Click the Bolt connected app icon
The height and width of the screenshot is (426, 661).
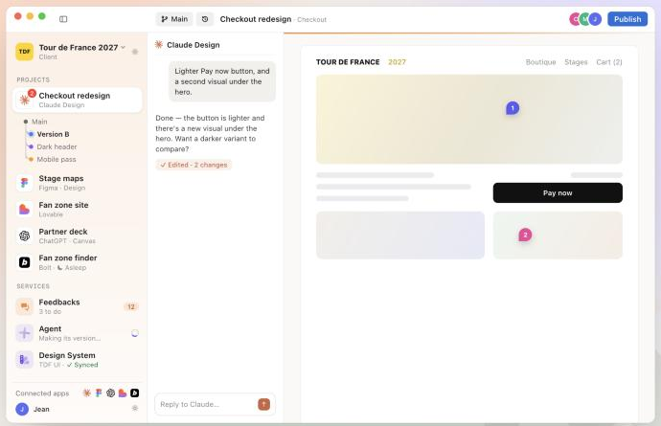(x=134, y=393)
